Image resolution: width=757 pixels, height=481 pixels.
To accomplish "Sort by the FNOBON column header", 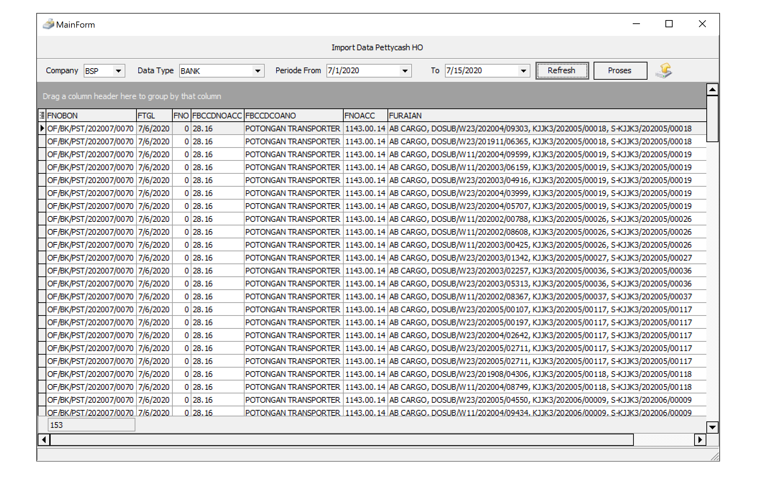I will (91, 116).
